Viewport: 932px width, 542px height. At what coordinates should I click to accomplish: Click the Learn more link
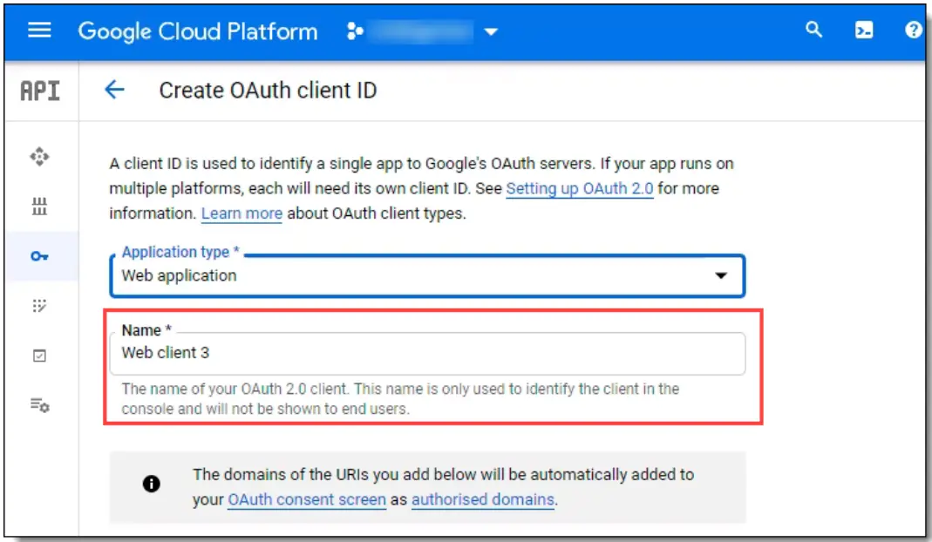[x=242, y=213]
